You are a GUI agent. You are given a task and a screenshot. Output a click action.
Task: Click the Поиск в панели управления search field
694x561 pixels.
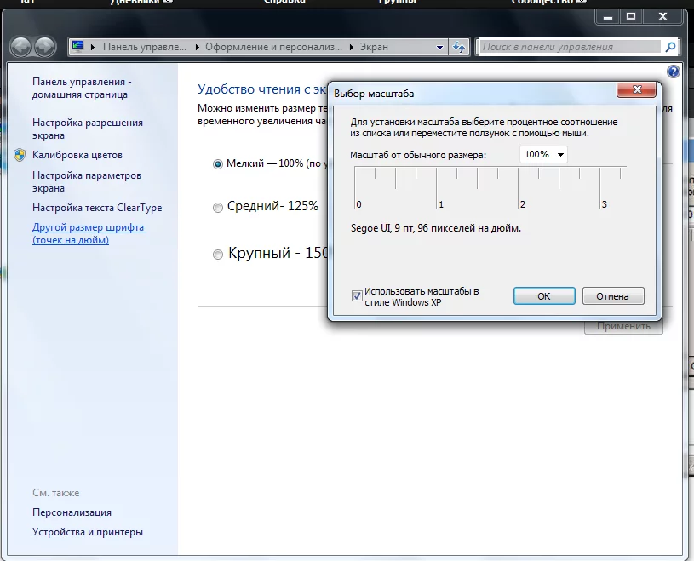pos(570,47)
